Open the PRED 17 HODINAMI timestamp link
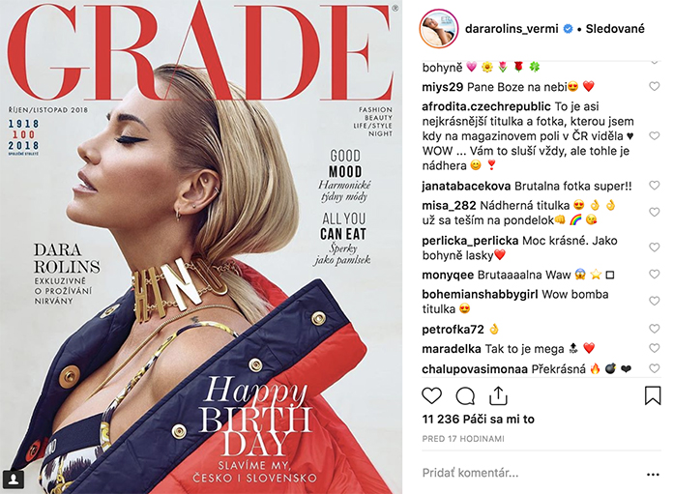This screenshot has width=673, height=494. click(463, 439)
